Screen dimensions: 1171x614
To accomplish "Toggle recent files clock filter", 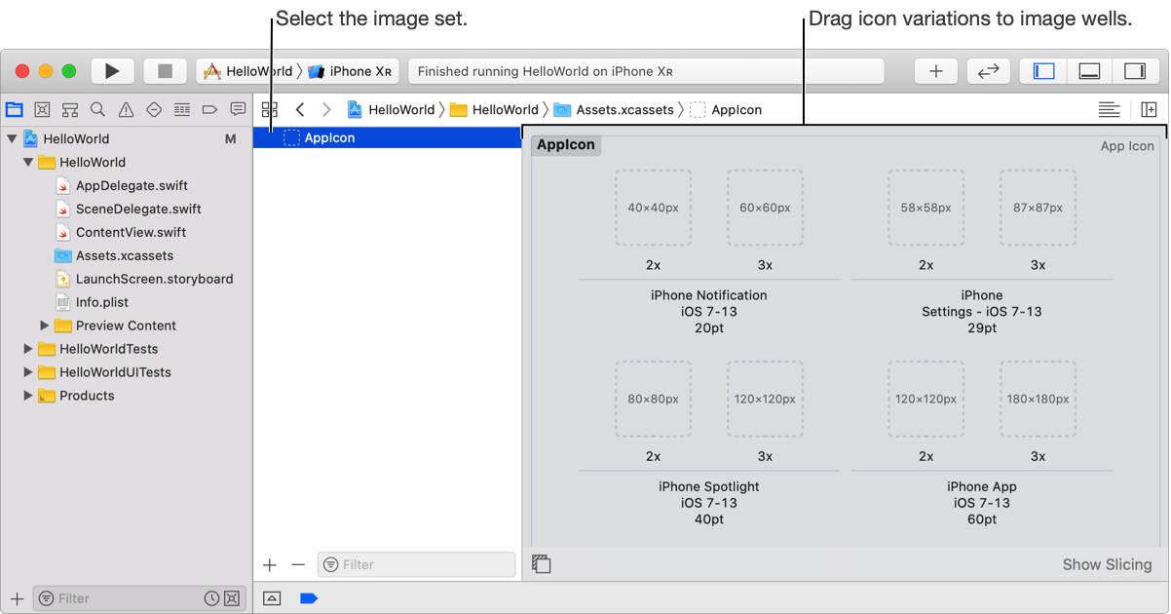I will (x=211, y=598).
